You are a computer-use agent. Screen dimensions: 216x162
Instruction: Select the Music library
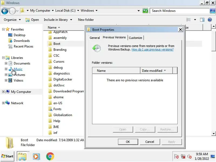18,69
